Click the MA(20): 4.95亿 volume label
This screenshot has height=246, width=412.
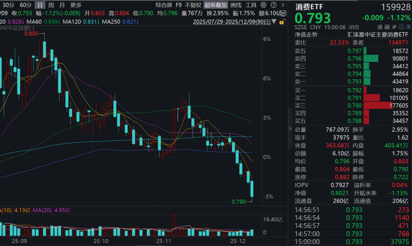click(x=51, y=210)
